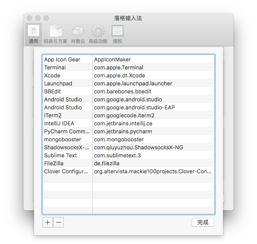Select the iTerm2 row
Viewport: 257px width, 244px height.
128,115
